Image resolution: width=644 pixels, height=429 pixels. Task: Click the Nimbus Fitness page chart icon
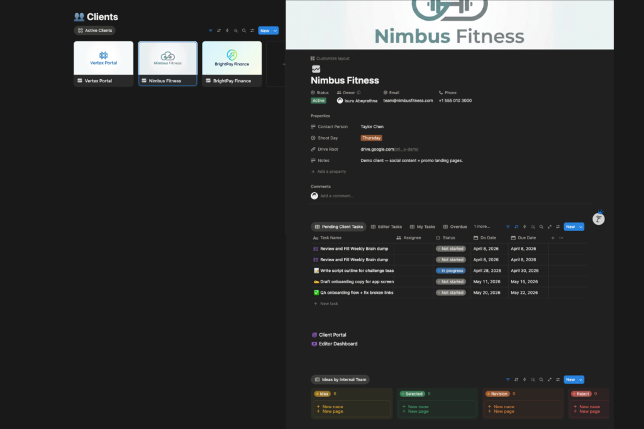[x=316, y=69]
